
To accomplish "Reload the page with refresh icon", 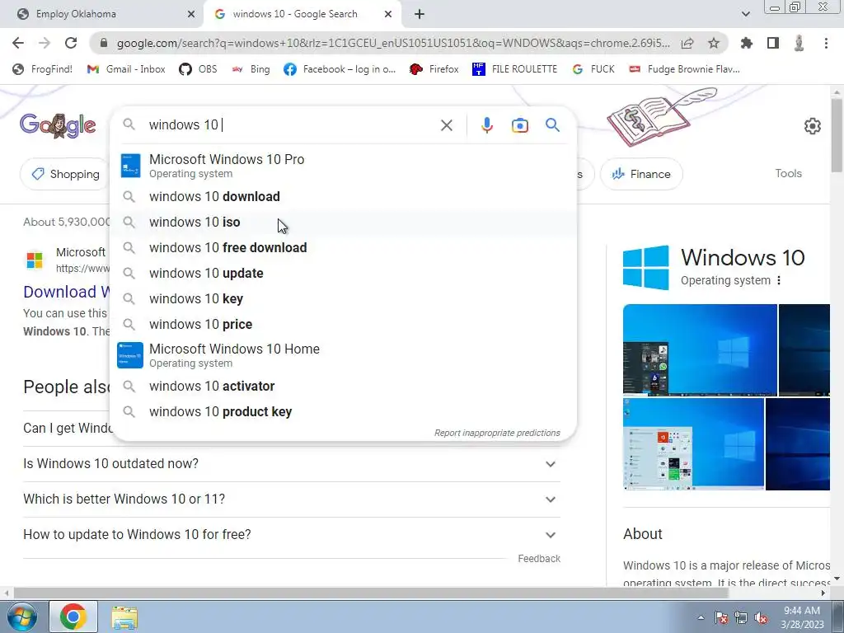I will pos(71,43).
